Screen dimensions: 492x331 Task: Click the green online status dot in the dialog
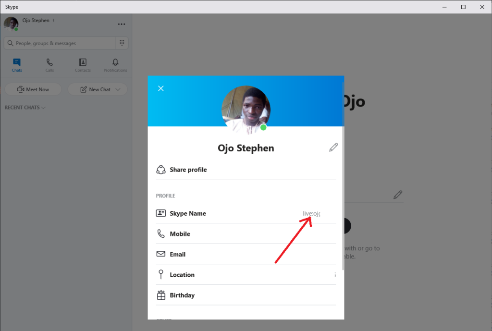(x=263, y=127)
